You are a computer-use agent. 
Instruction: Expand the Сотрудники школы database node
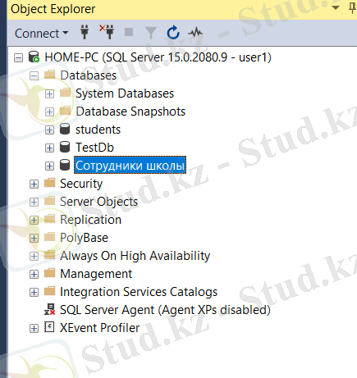tap(49, 166)
